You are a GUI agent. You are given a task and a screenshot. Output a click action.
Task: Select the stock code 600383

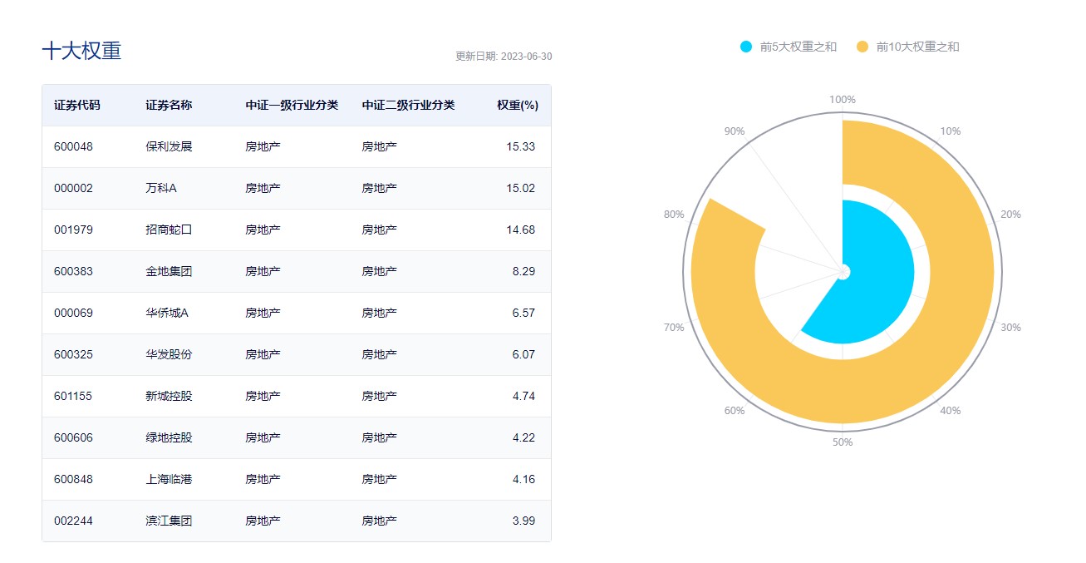click(x=73, y=271)
